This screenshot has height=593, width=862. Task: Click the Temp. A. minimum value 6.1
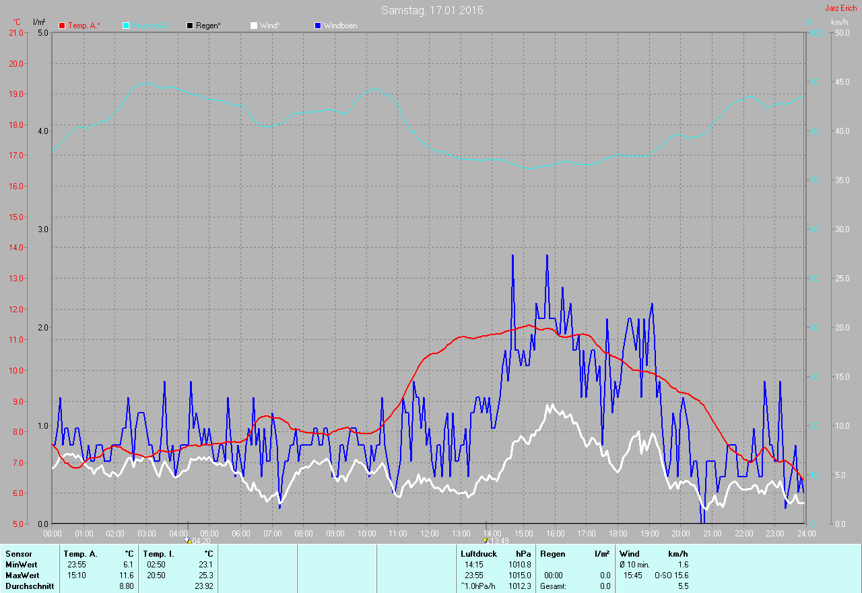(128, 565)
